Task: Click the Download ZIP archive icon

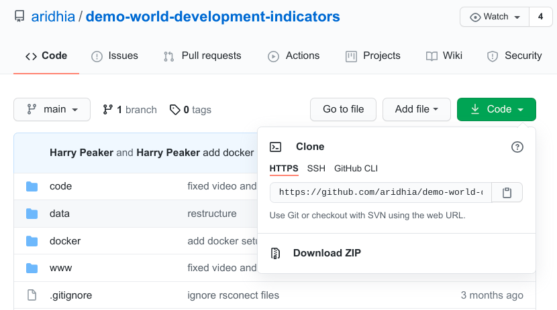Action: pos(275,253)
